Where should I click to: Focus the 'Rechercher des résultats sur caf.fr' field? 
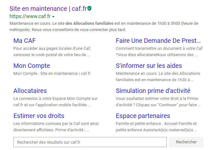[90, 142]
